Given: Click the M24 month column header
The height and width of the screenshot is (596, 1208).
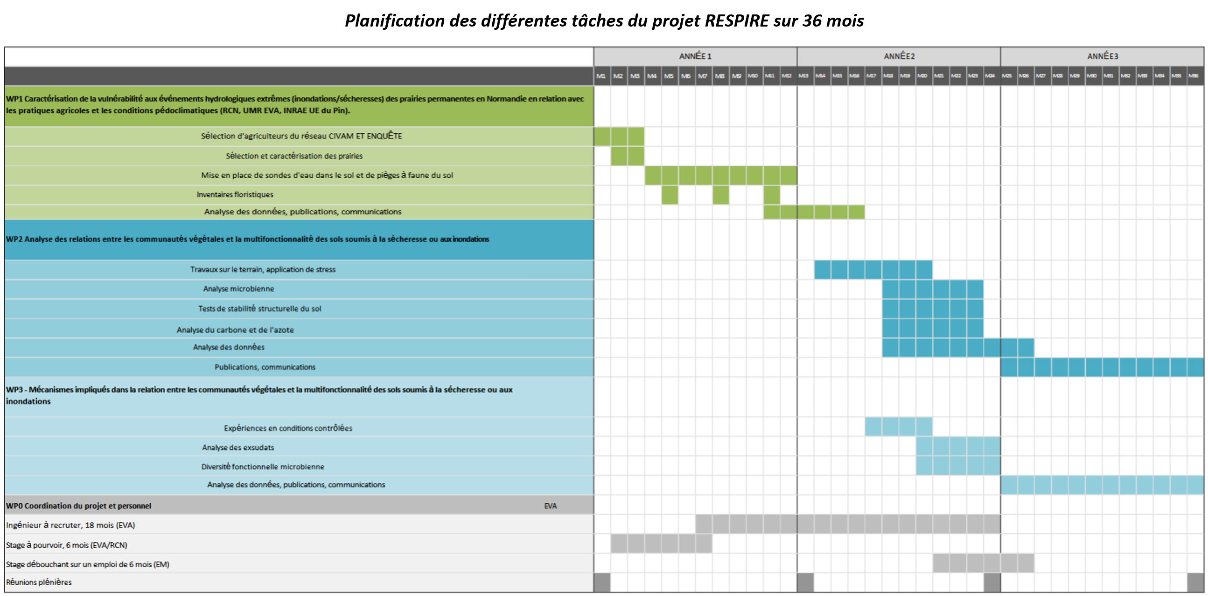Looking at the screenshot, I should [x=992, y=76].
